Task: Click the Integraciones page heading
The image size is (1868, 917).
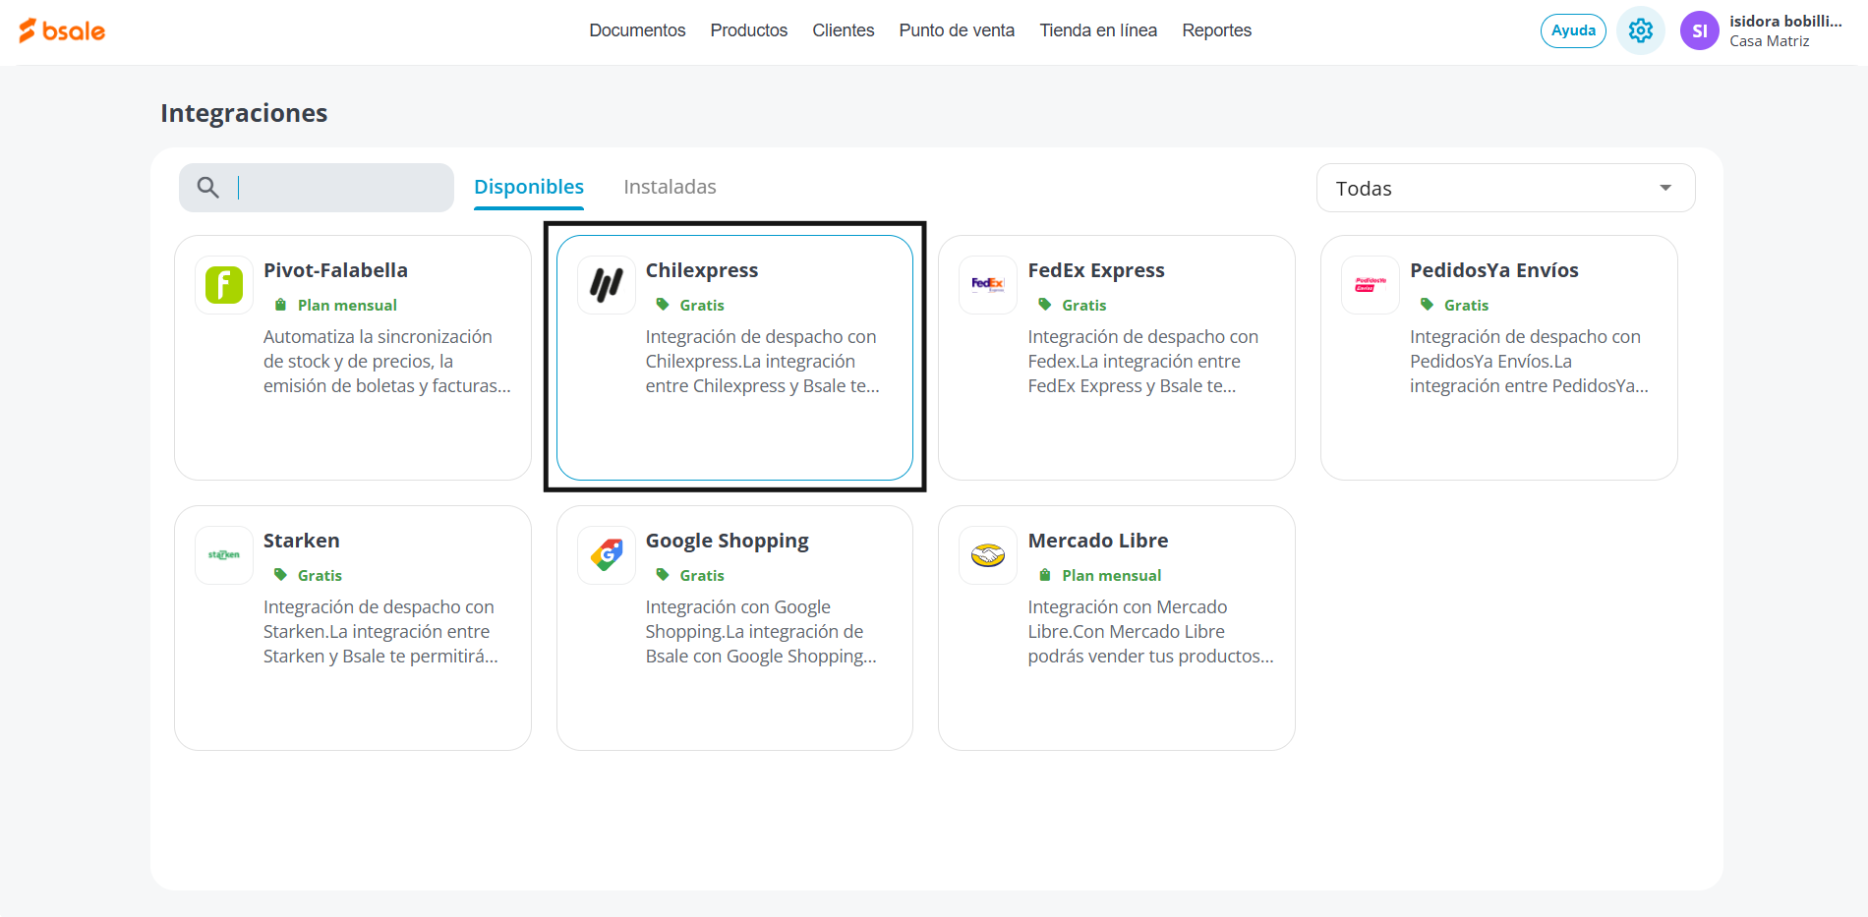Action: [244, 113]
